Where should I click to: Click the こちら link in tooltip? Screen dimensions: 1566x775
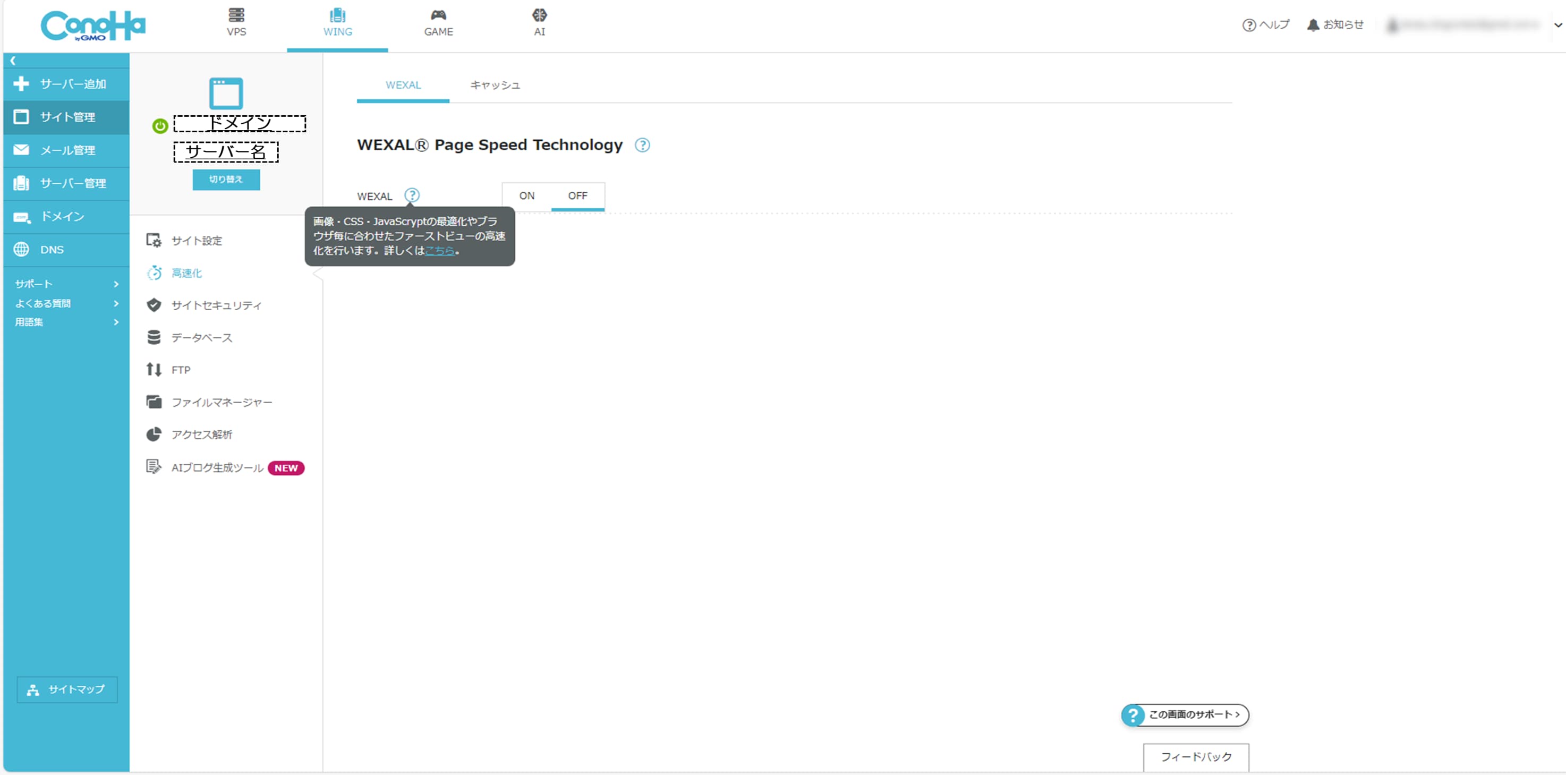[439, 250]
